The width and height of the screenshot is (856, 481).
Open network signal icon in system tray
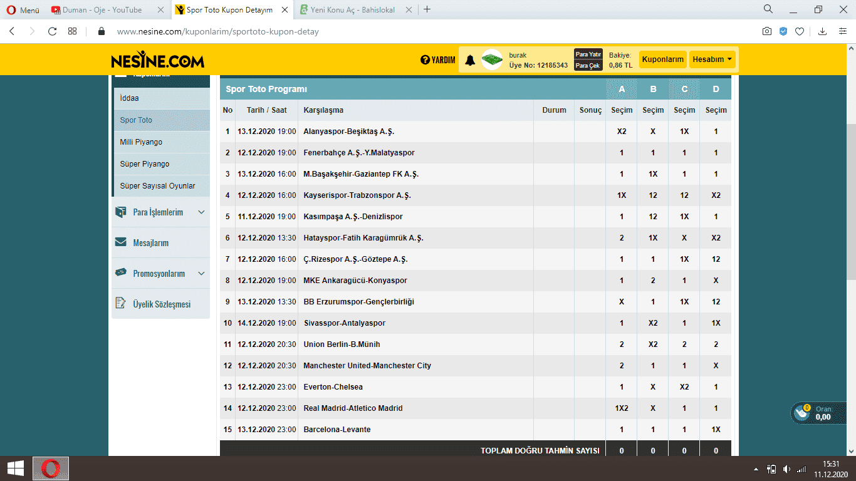[801, 469]
